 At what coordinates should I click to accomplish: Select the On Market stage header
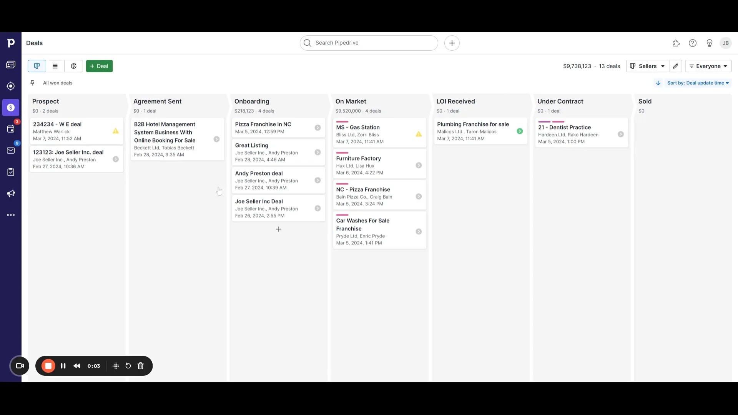pyautogui.click(x=351, y=101)
